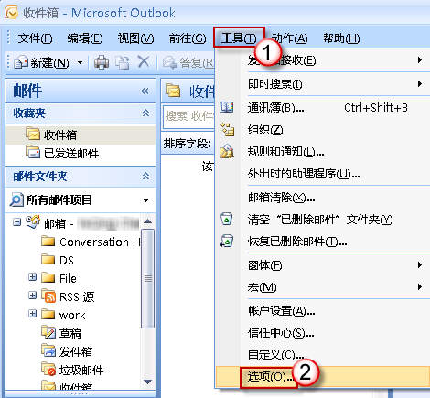Click the 恢复已删除邮件 recover icon
Viewport: 430px width, 398px height.
(x=227, y=241)
